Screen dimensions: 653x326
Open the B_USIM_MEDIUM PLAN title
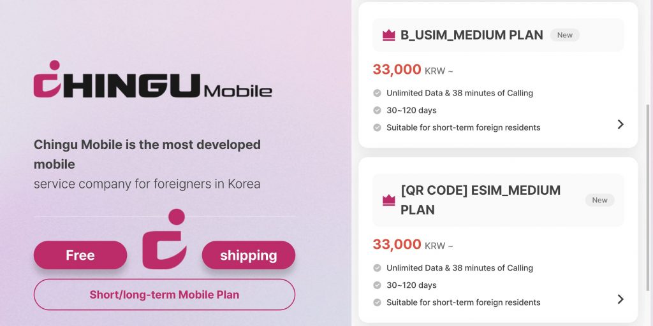coord(472,36)
